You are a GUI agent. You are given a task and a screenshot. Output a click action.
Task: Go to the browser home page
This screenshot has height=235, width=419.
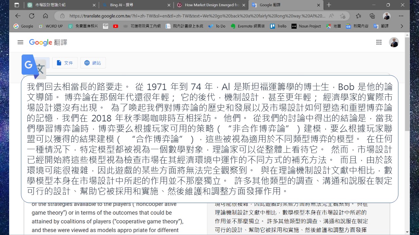(x=46, y=16)
